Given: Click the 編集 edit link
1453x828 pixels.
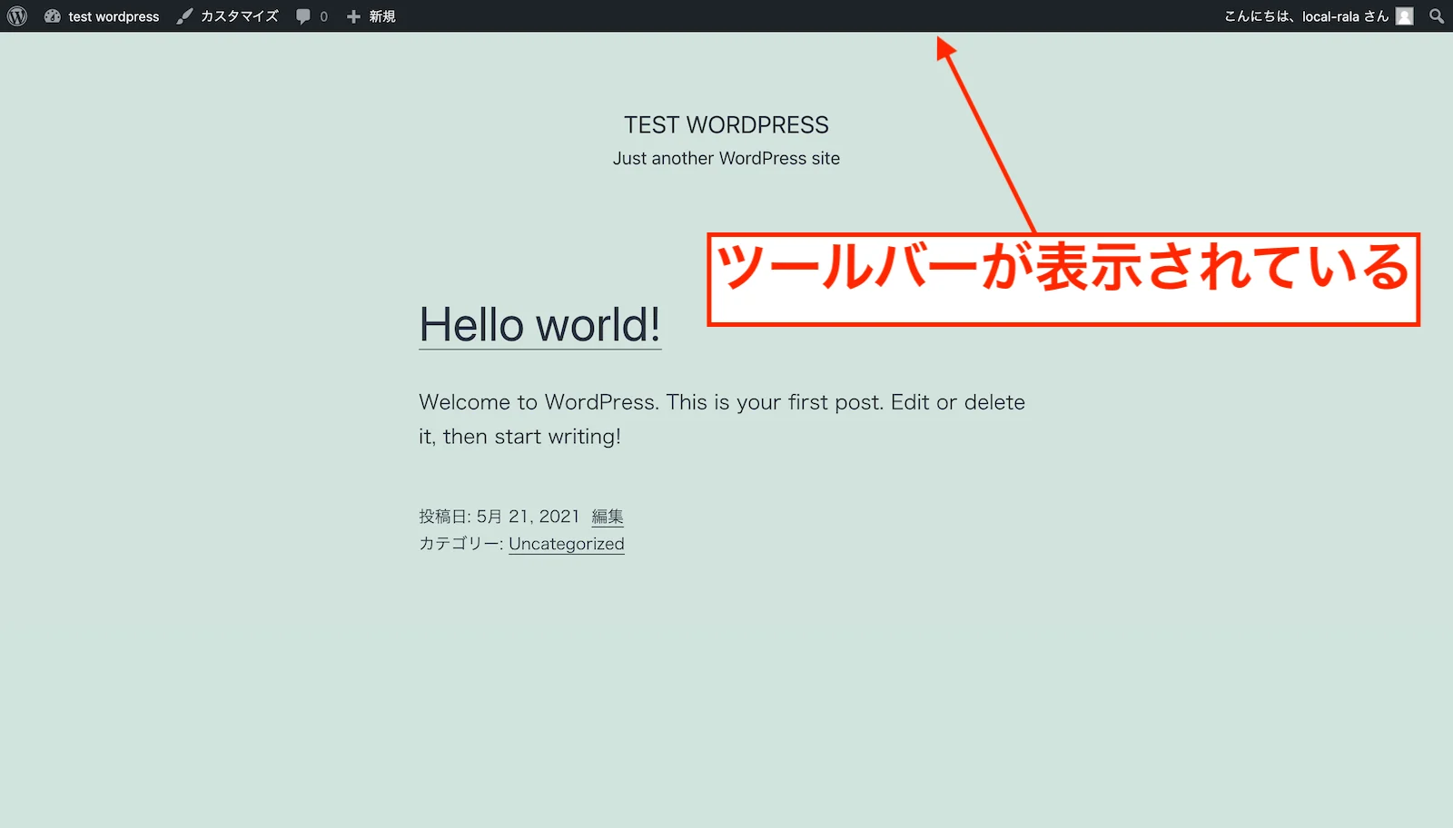Looking at the screenshot, I should [608, 517].
